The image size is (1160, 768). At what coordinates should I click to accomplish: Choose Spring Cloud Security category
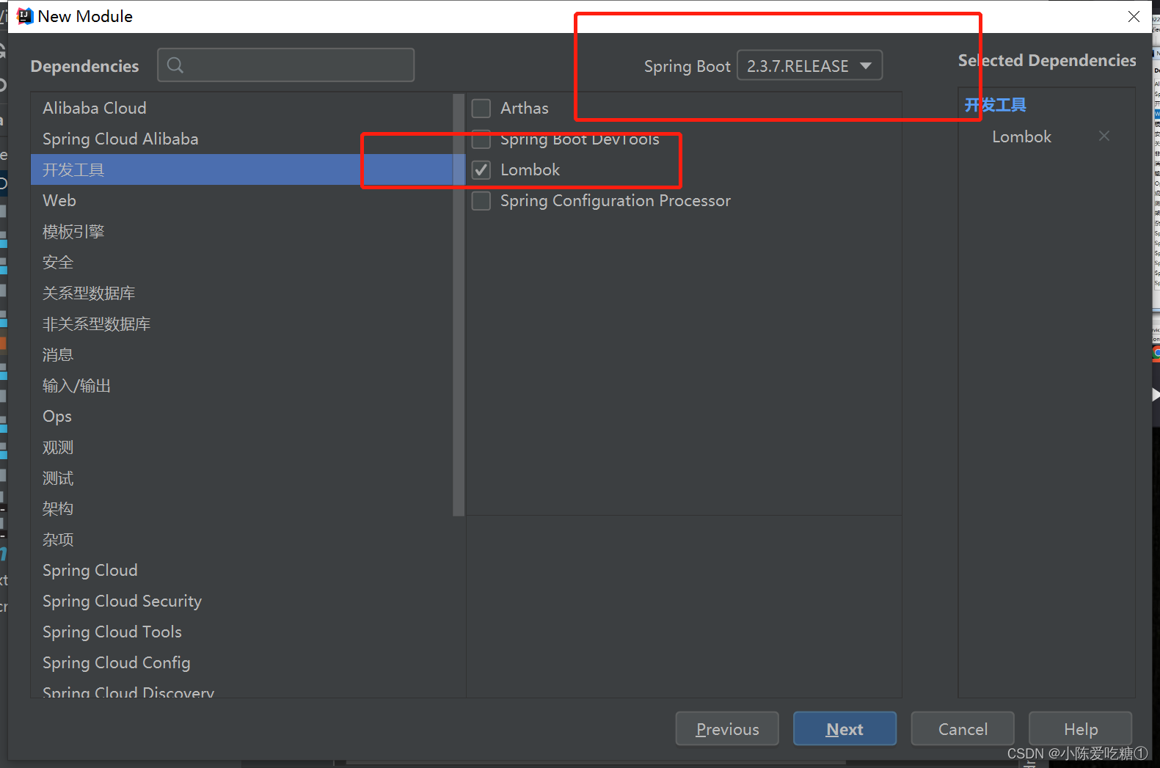pyautogui.click(x=242, y=601)
